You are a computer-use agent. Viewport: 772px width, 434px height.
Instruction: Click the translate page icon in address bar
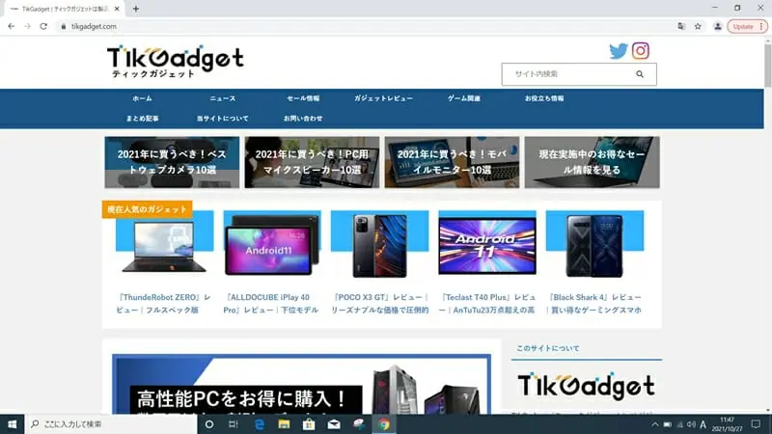pos(681,26)
